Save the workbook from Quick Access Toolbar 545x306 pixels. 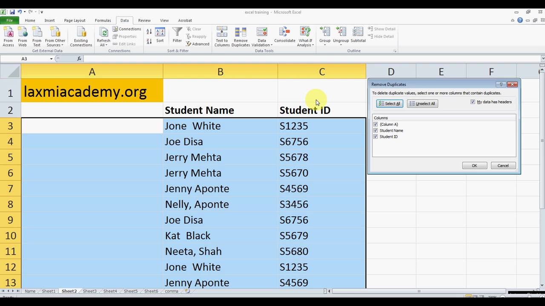[x=12, y=12]
